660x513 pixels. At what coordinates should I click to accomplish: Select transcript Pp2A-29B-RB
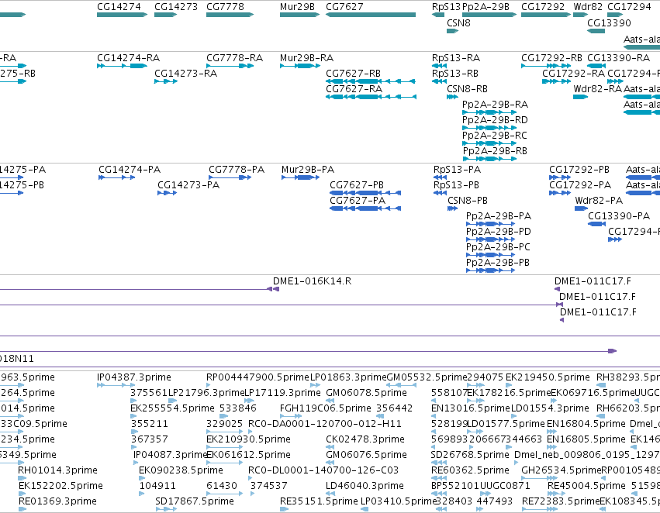point(489,159)
